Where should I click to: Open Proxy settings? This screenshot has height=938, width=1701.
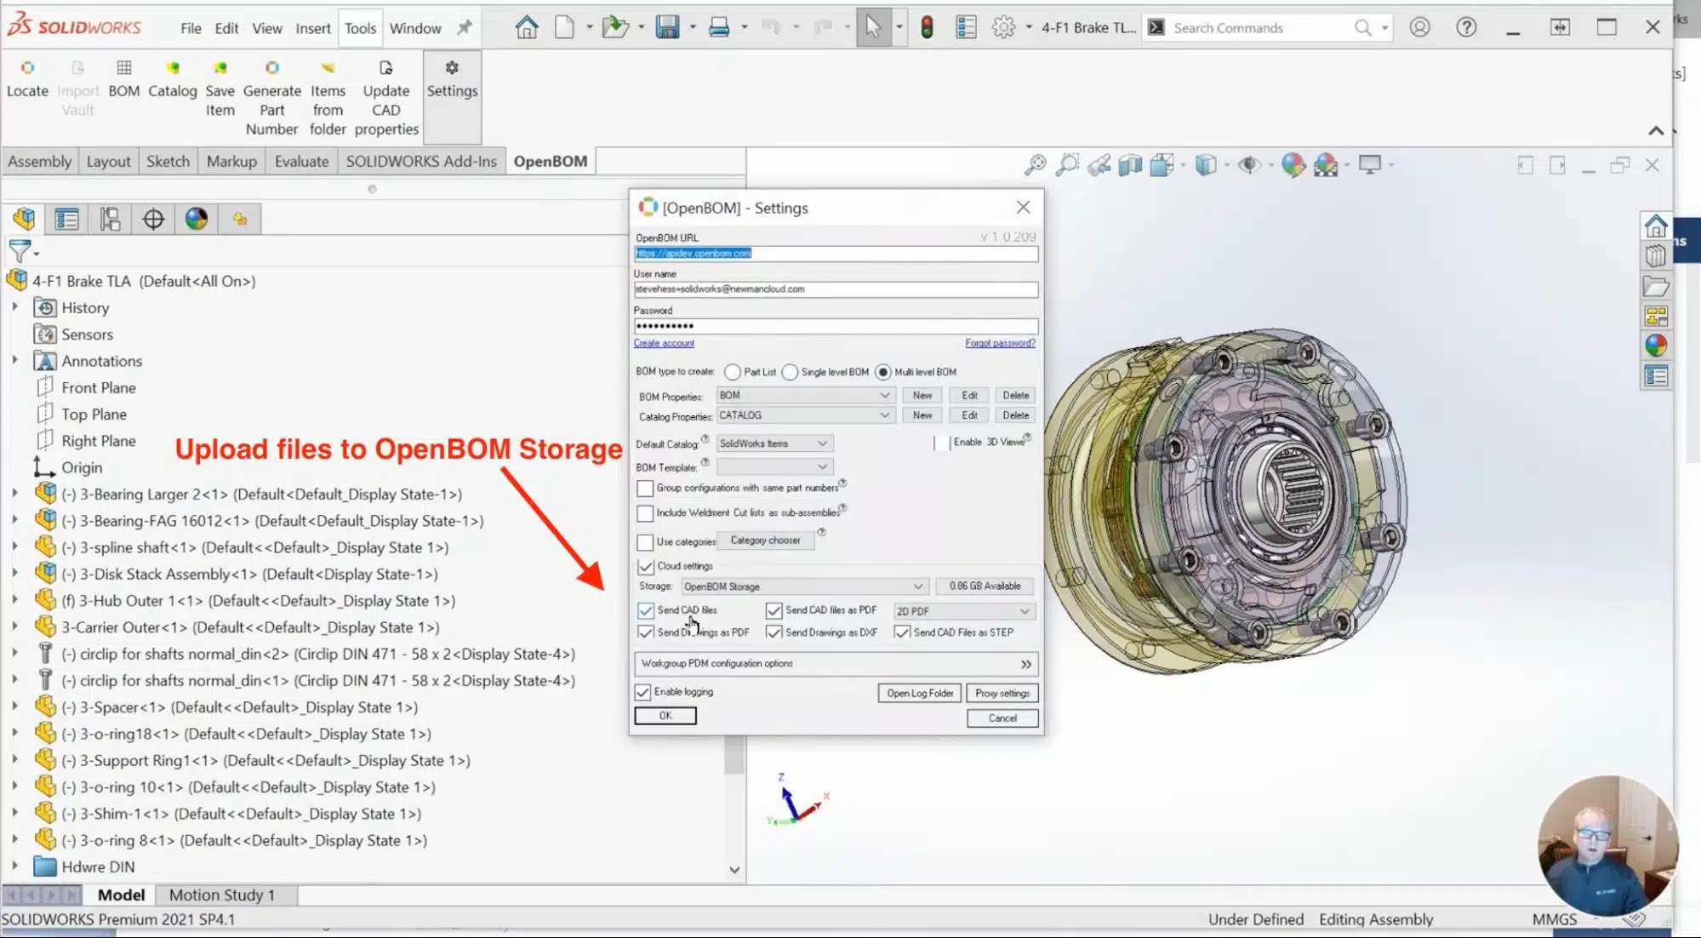pyautogui.click(x=1002, y=693)
